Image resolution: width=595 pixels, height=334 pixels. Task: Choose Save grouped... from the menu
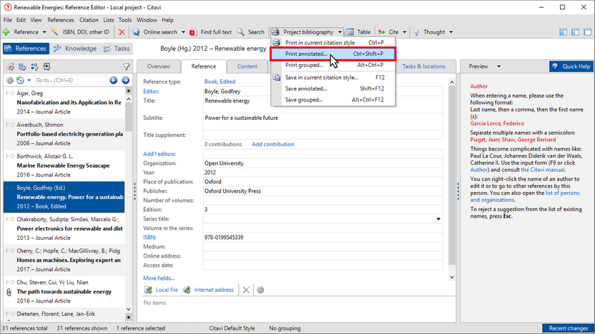[333, 100]
